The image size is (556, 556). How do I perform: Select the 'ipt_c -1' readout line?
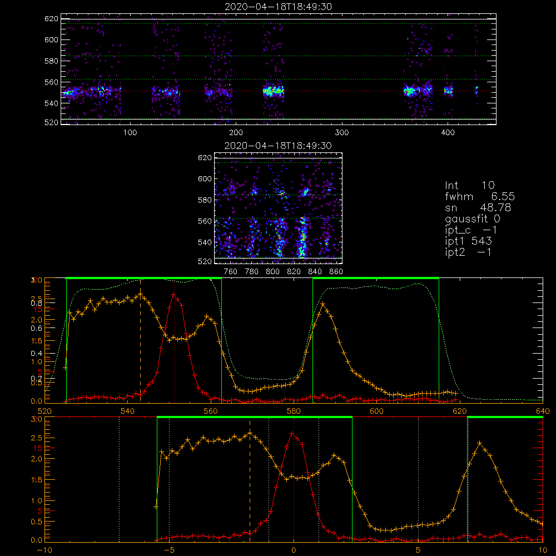471,230
